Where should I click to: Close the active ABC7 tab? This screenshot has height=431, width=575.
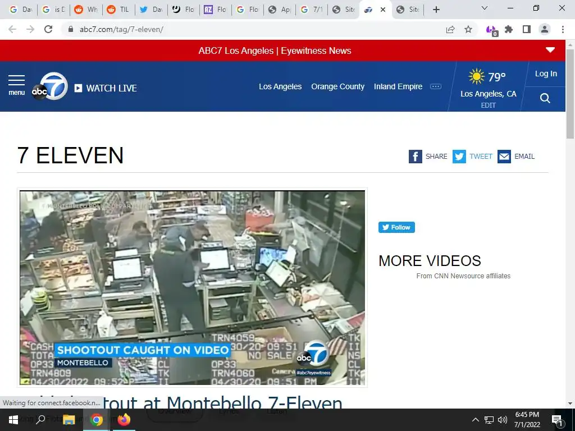tap(383, 10)
